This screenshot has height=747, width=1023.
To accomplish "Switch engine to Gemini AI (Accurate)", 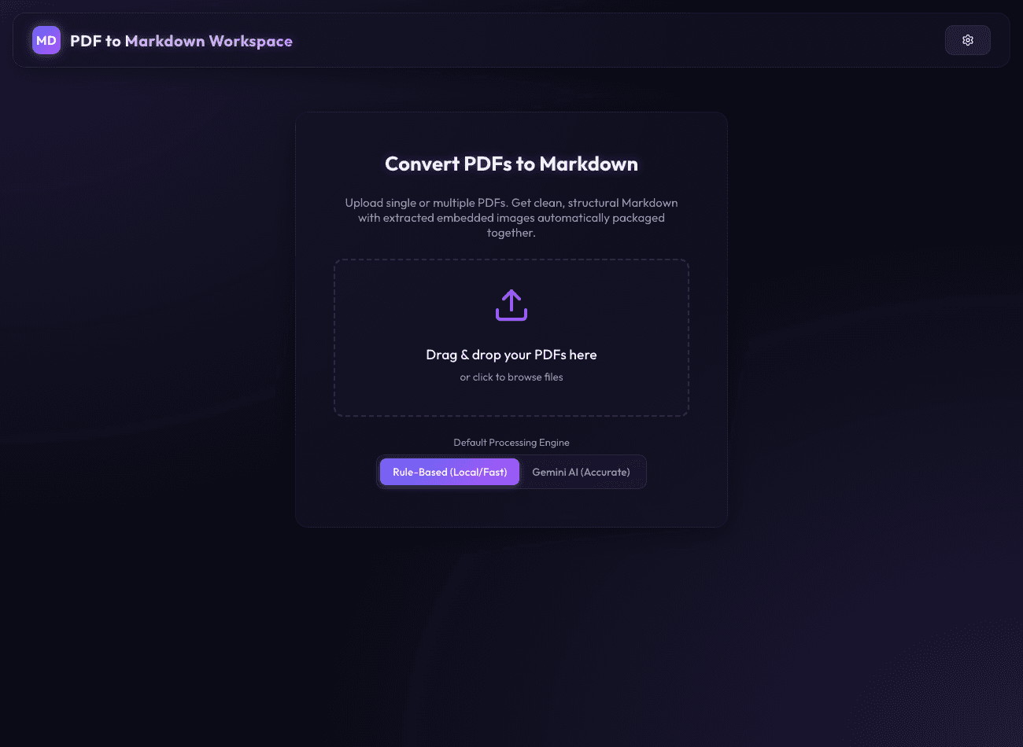I will [x=581, y=472].
